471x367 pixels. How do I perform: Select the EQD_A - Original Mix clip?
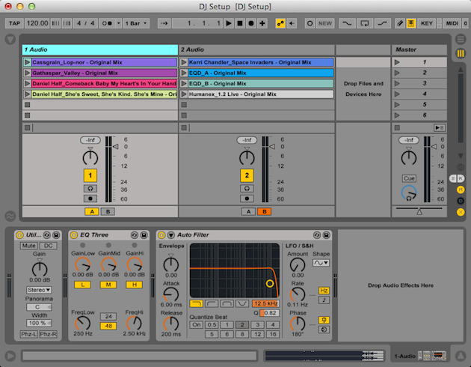pyautogui.click(x=261, y=73)
